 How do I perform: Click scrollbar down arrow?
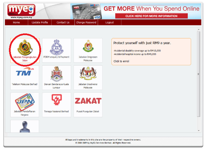(199, 130)
